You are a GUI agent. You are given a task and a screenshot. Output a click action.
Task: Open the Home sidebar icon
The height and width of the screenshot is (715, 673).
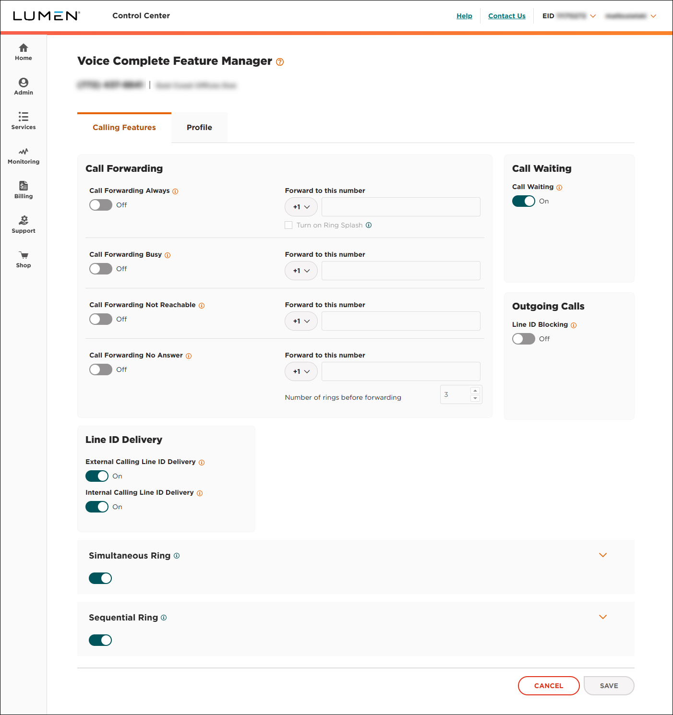click(23, 52)
